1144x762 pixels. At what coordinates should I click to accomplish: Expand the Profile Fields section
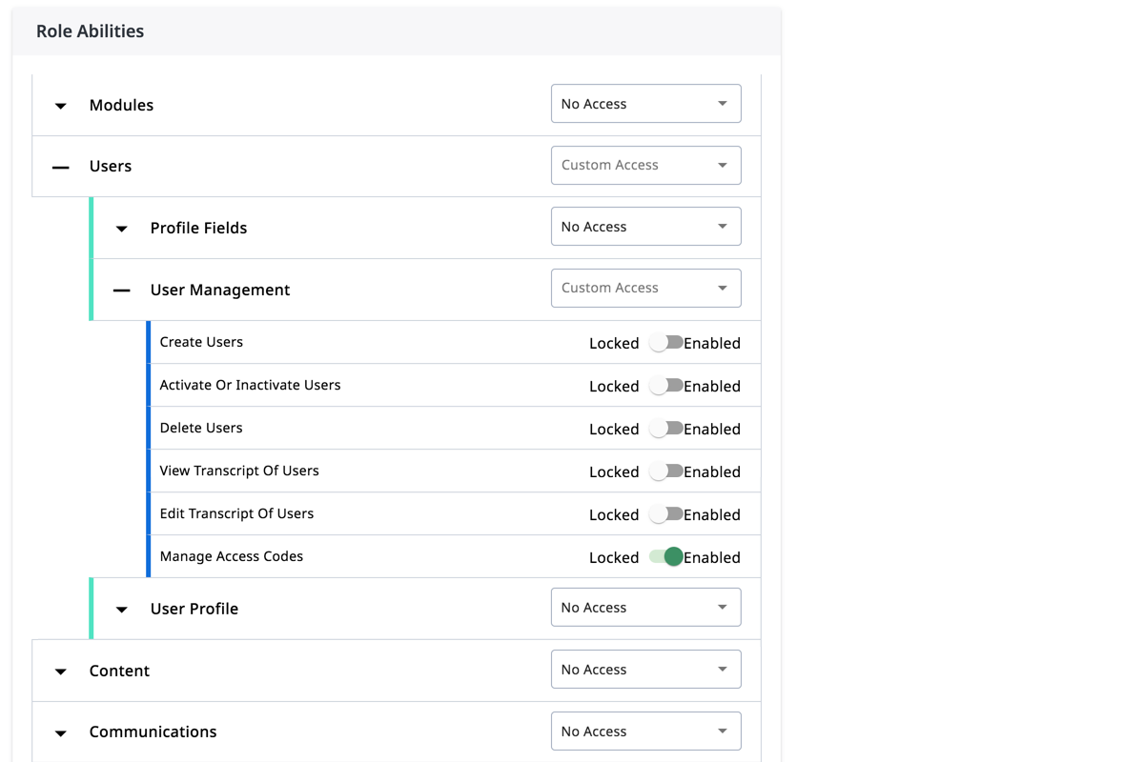[x=120, y=228]
